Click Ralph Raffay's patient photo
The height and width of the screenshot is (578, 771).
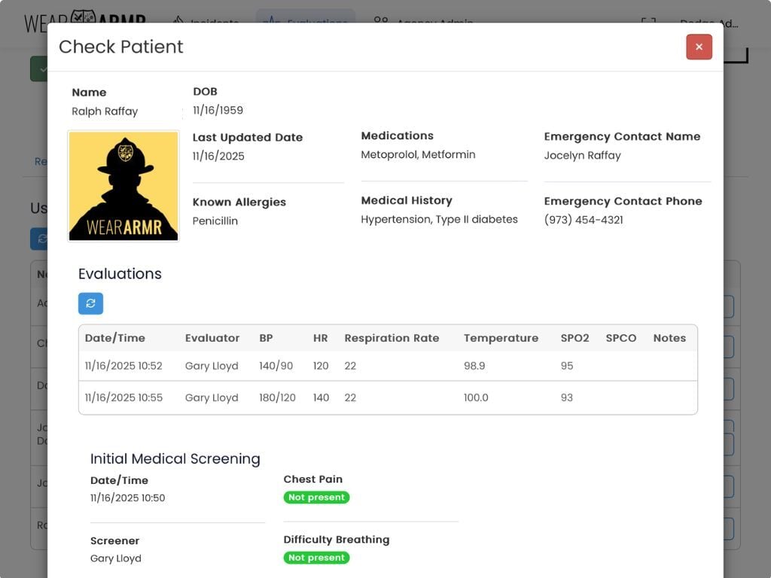tap(123, 185)
